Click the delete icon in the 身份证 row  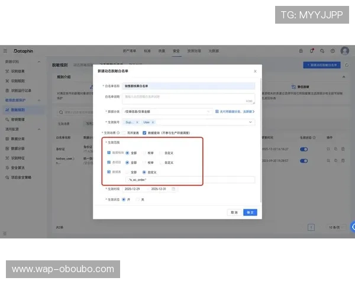(x=343, y=149)
